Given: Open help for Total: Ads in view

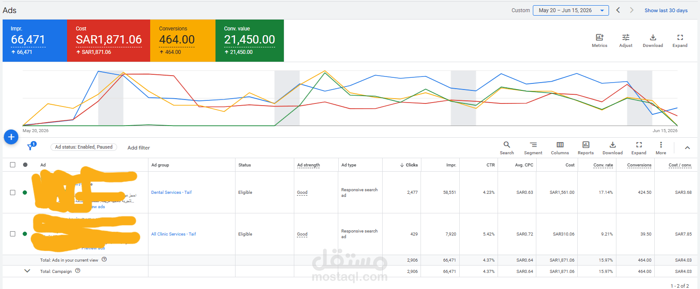Looking at the screenshot, I should [104, 259].
